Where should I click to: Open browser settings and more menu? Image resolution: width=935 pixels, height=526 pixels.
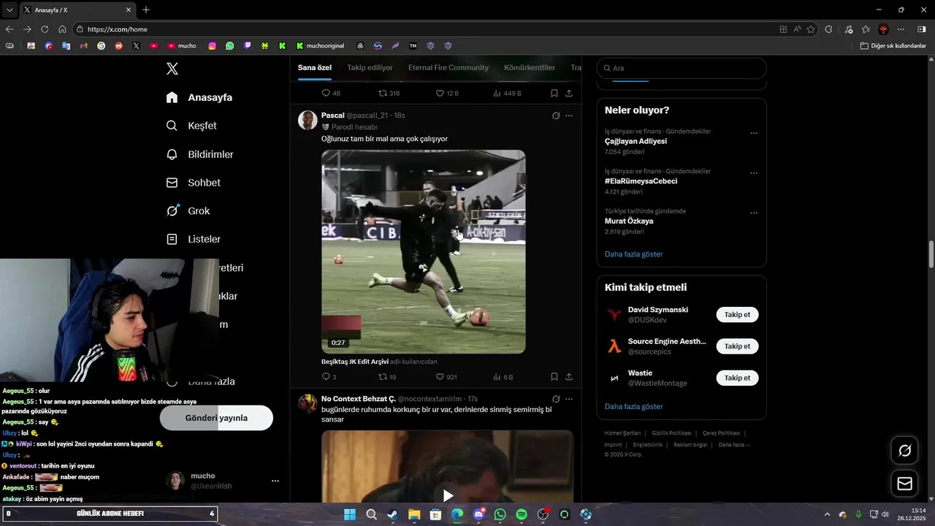click(x=901, y=29)
